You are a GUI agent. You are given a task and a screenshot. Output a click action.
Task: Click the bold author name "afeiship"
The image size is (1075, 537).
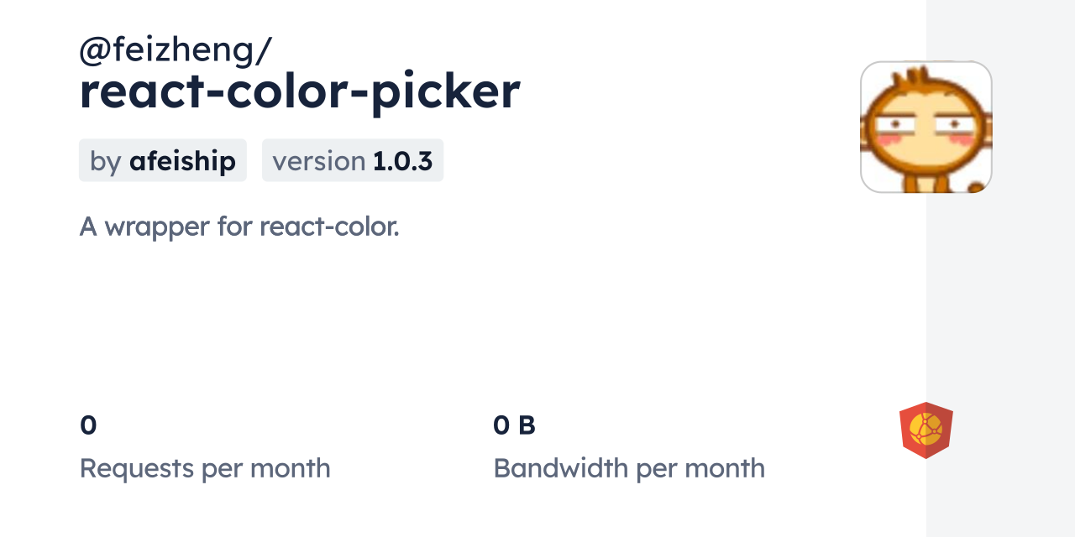click(182, 160)
